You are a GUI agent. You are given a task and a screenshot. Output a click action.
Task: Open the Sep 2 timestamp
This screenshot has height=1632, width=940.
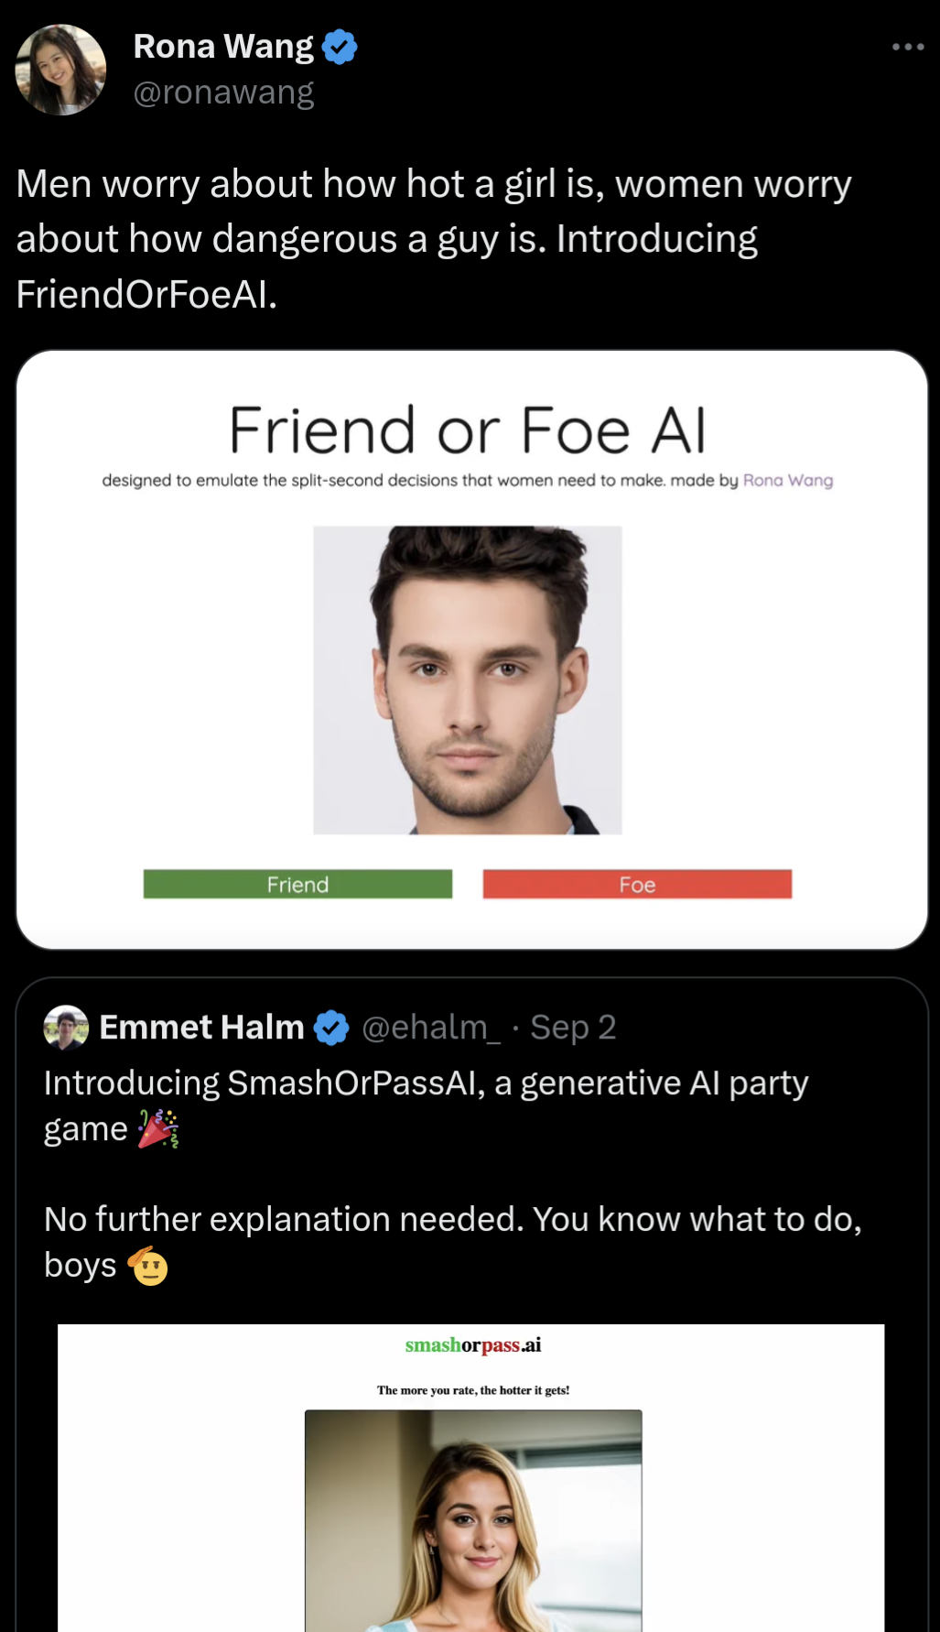[x=573, y=1028]
